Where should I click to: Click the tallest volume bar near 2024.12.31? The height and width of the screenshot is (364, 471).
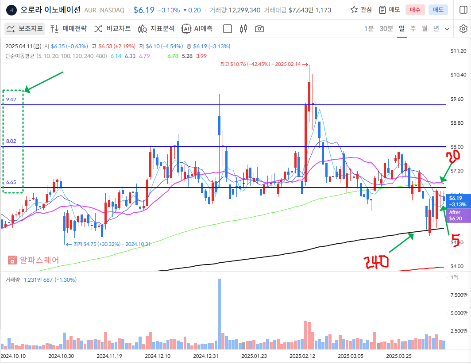219,314
